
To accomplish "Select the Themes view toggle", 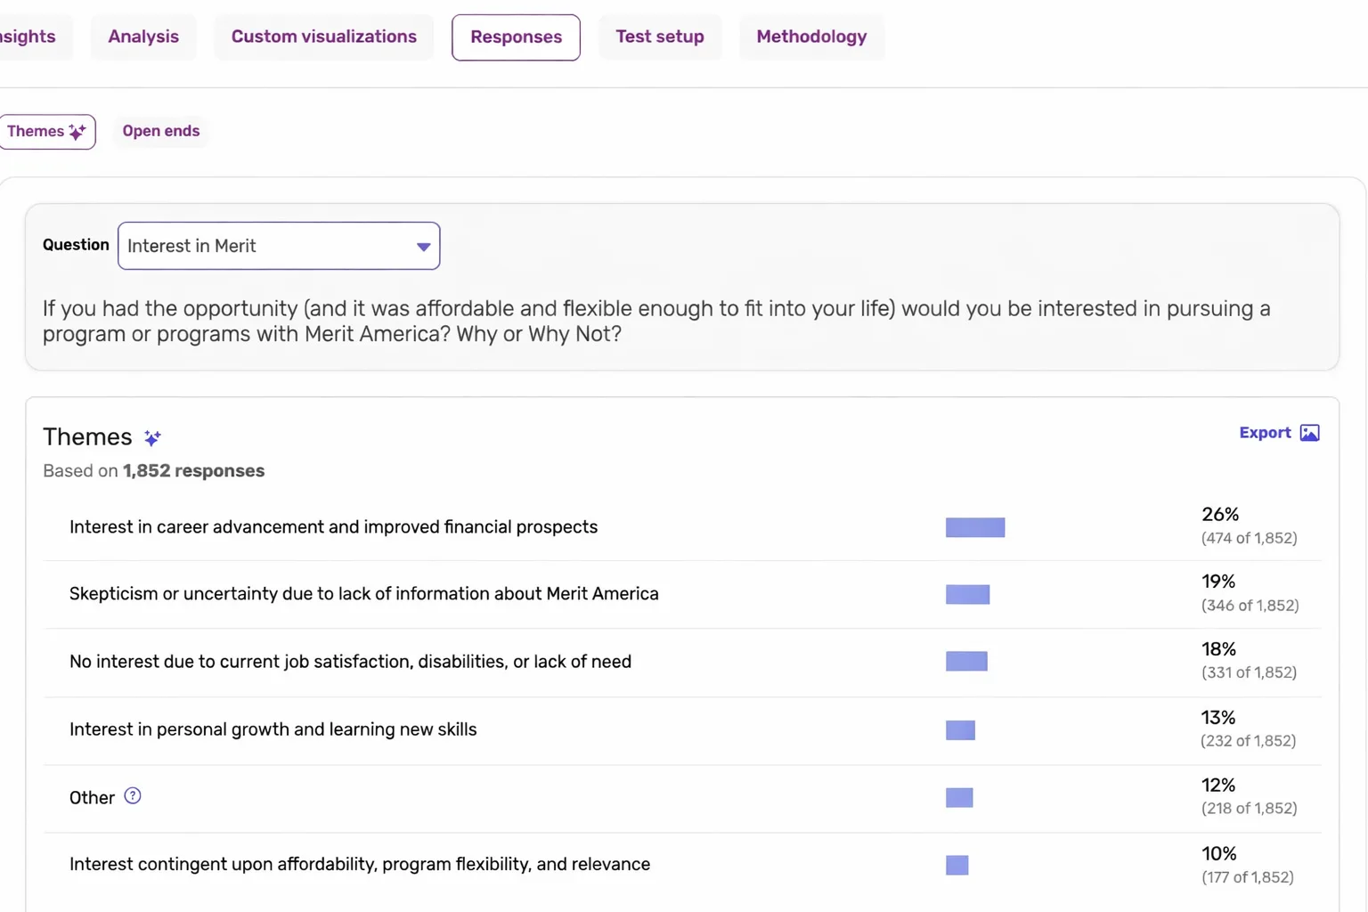I will (x=36, y=132).
